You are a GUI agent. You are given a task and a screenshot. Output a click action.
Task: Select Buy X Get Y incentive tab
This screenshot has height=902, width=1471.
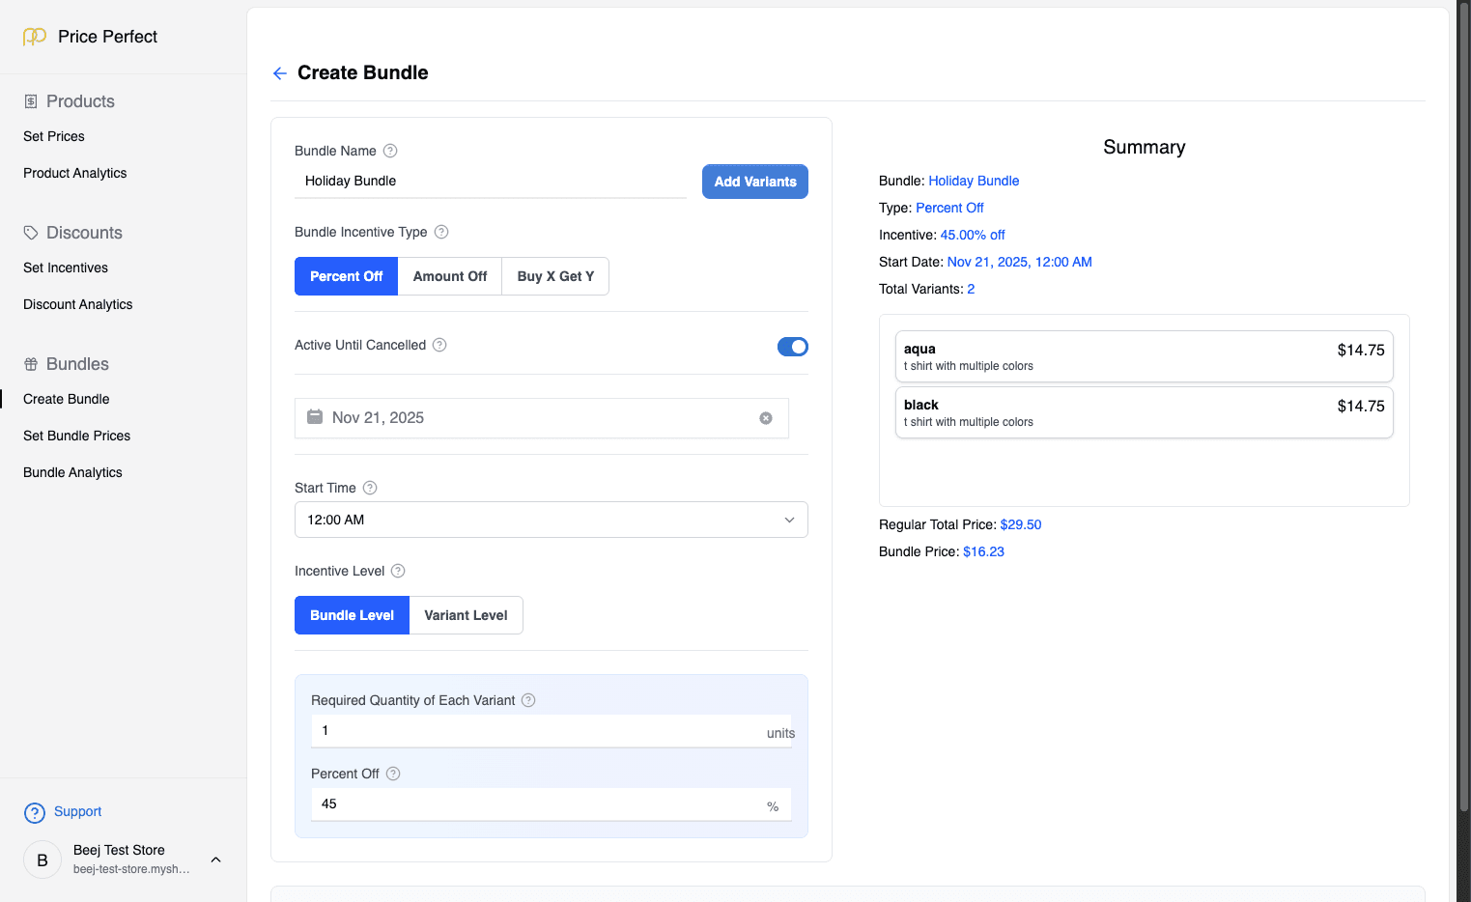[x=555, y=276]
